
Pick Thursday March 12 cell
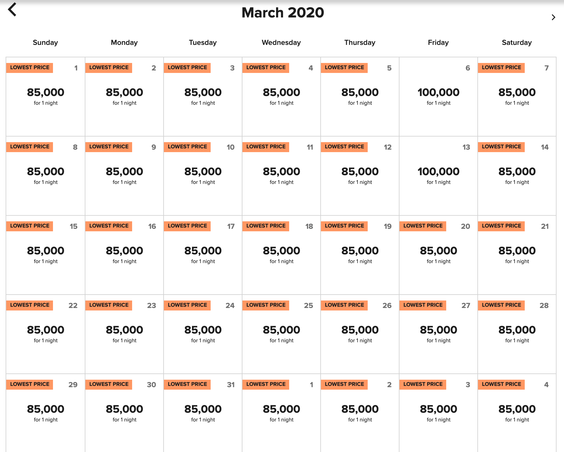(x=360, y=176)
